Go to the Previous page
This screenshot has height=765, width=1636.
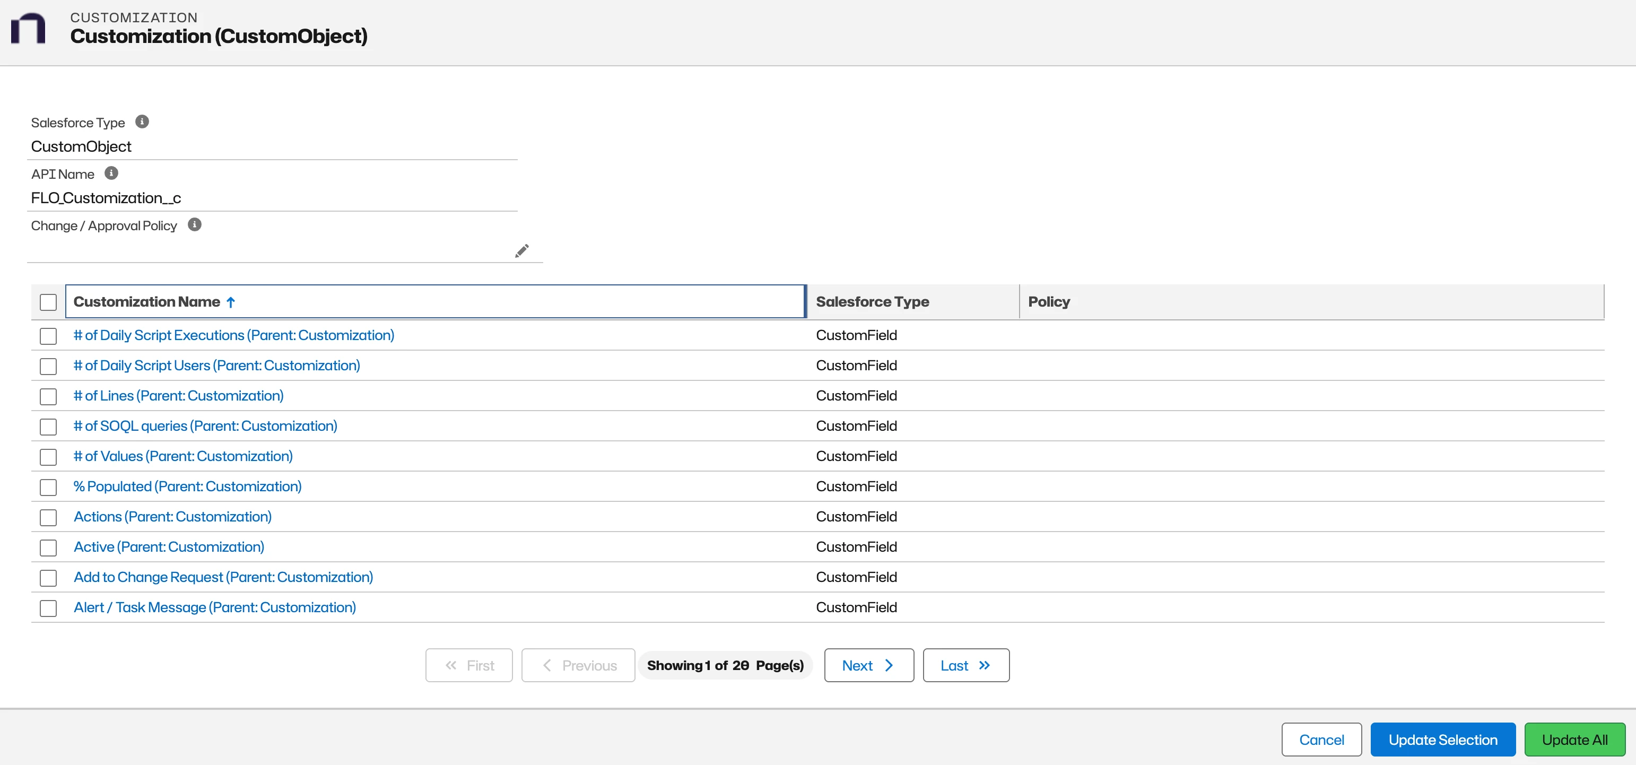coord(578,665)
